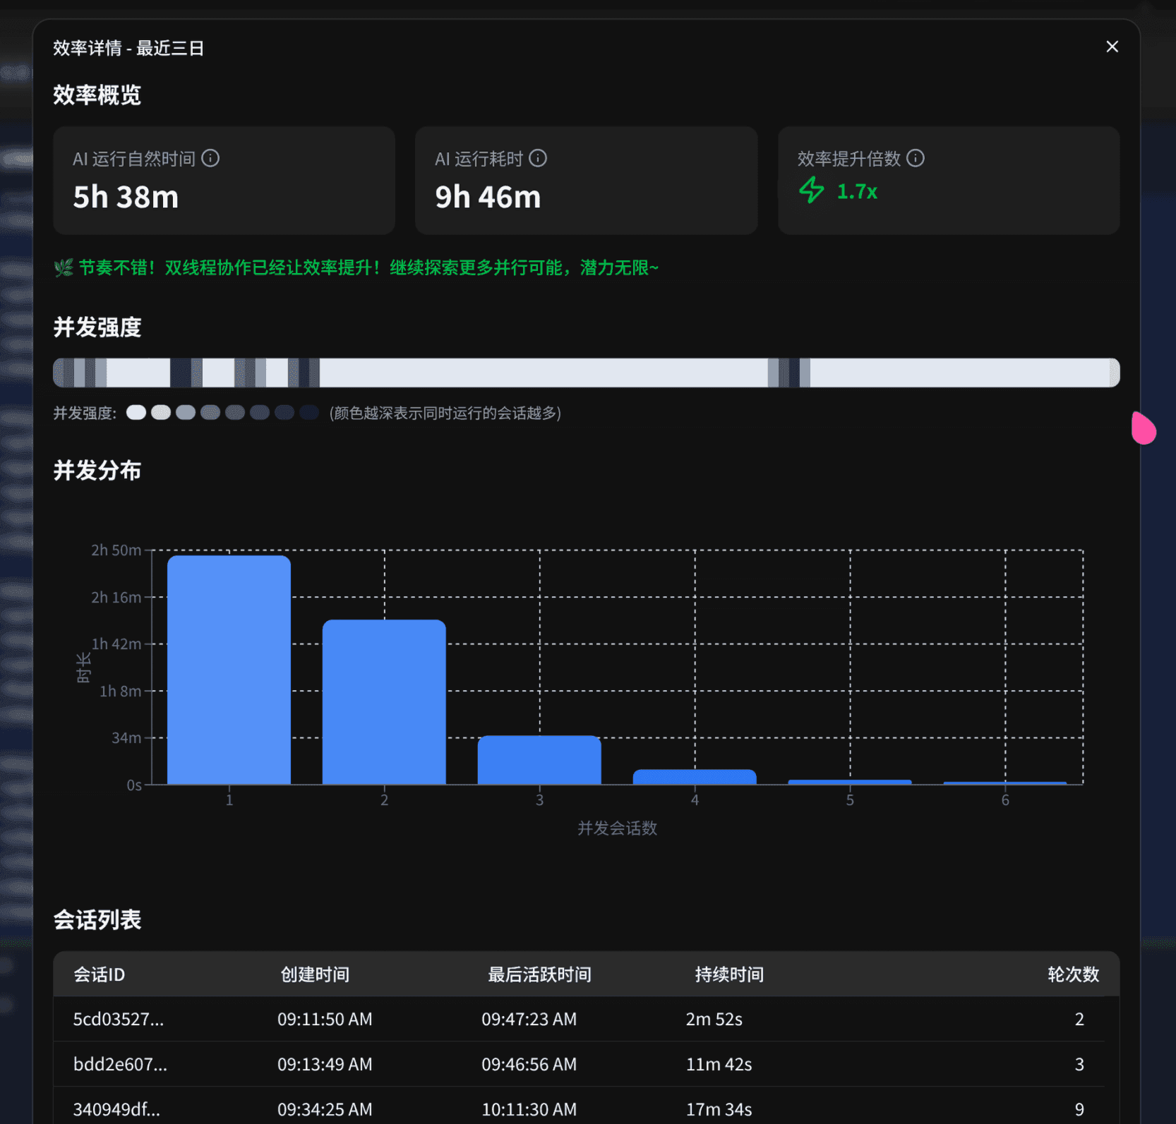Click the 会话ID column header
This screenshot has width=1176, height=1124.
pos(98,974)
